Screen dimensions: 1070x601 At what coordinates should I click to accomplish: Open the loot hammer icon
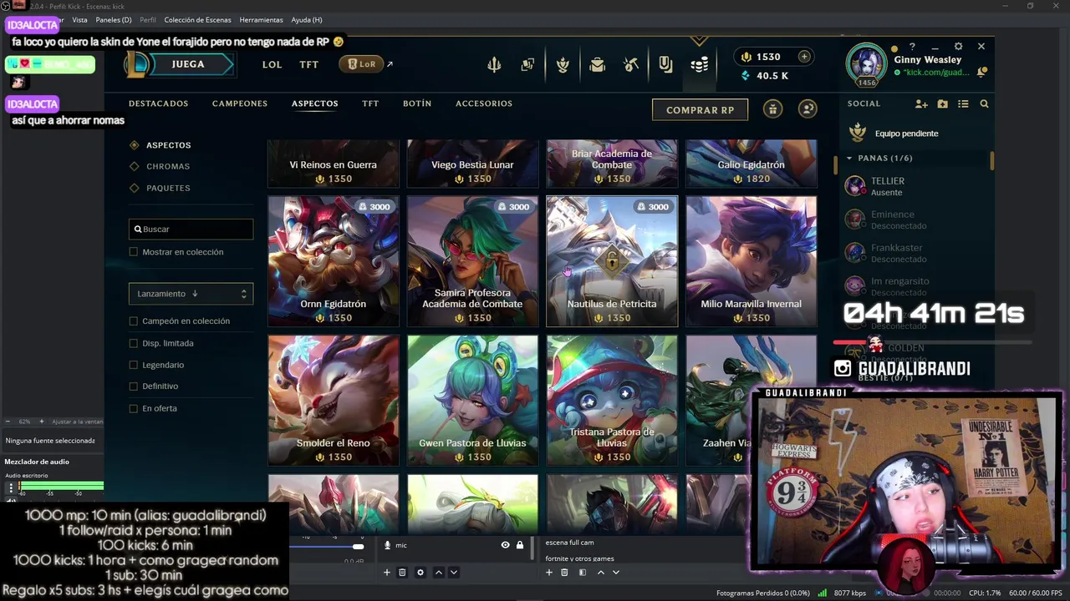pos(631,64)
